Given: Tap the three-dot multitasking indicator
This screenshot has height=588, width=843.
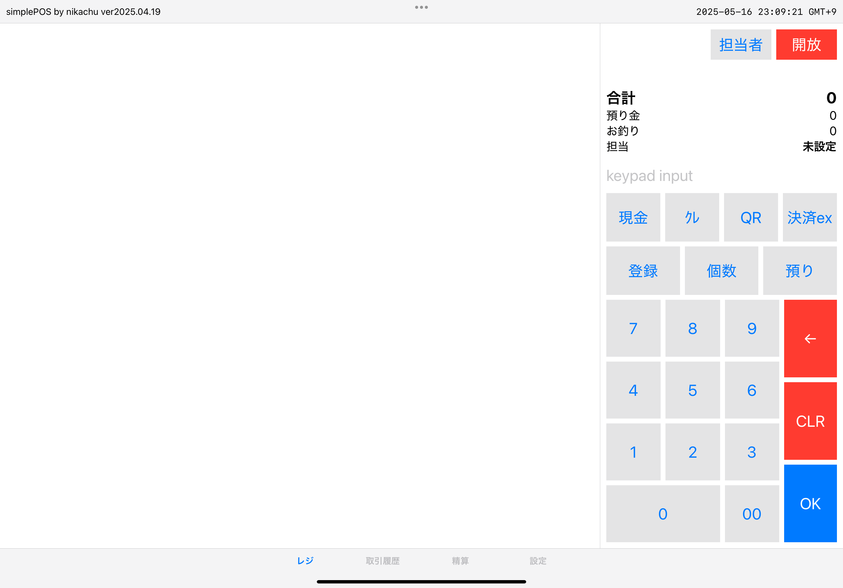Looking at the screenshot, I should (421, 7).
